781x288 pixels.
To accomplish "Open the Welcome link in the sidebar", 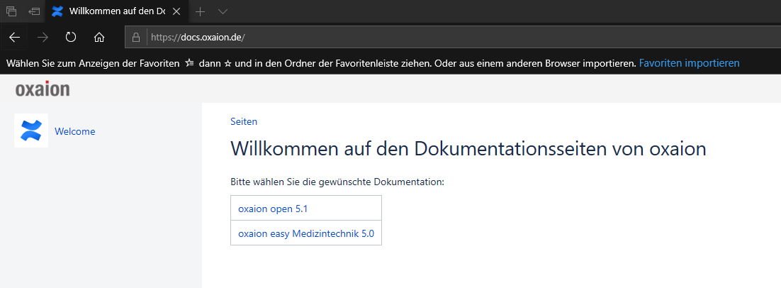I will pyautogui.click(x=74, y=131).
